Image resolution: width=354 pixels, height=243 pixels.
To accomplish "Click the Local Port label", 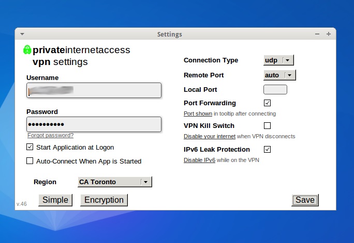I will 200,90.
